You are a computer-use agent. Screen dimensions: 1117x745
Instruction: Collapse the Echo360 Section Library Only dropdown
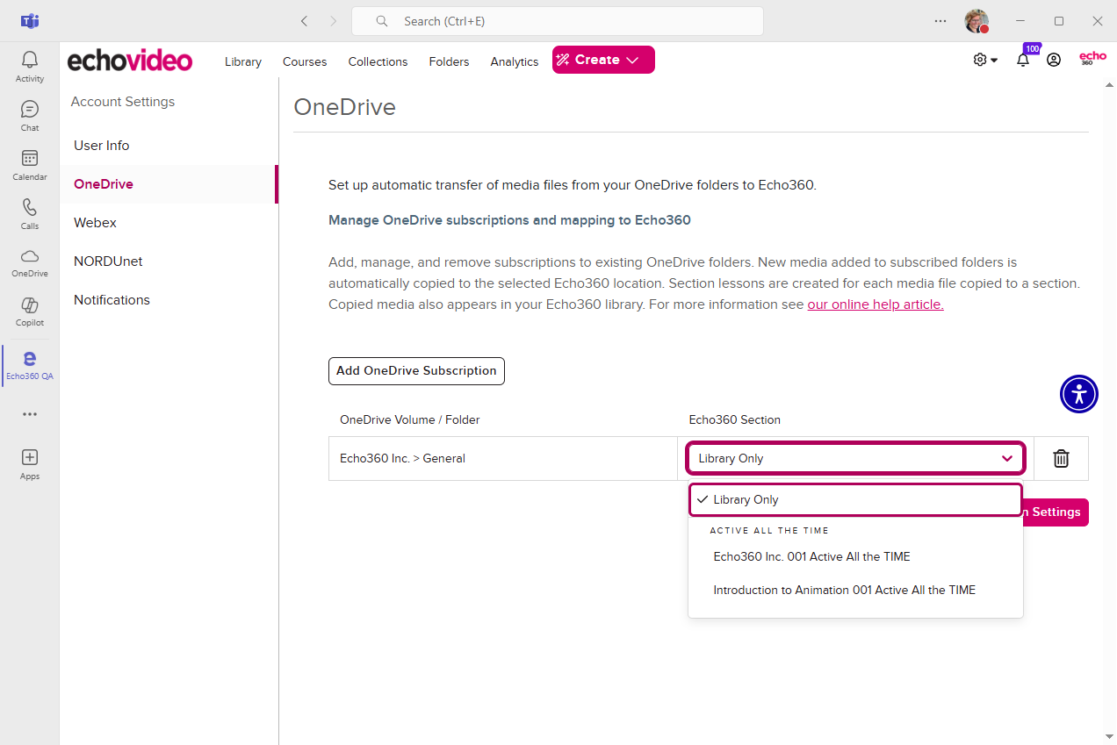tap(856, 458)
